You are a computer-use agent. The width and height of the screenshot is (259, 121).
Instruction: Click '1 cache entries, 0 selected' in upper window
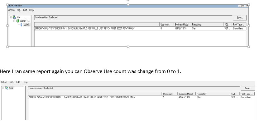[46, 17]
